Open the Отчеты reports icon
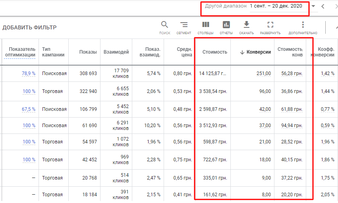This screenshot has height=203, width=338. 226,27
